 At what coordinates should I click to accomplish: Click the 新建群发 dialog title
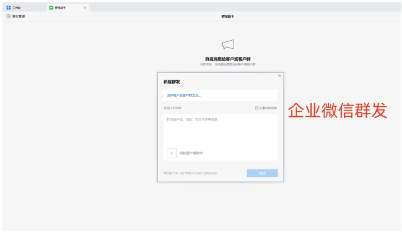[172, 82]
